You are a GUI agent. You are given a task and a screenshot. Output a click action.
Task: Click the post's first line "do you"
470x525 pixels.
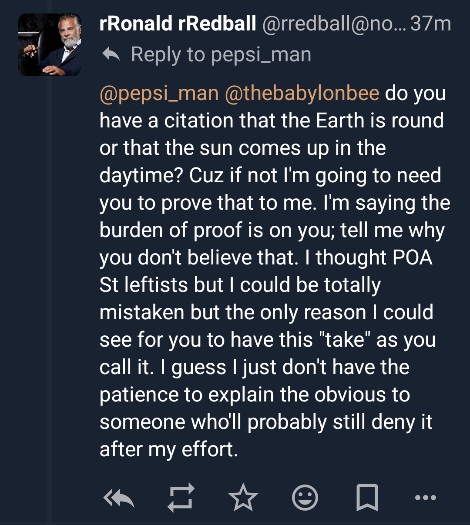point(415,94)
